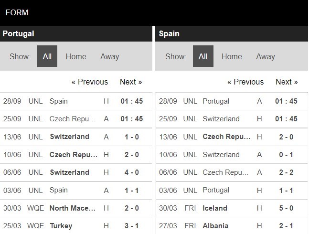Open Spain's 2 - 2 Czech Republic score
309x234 pixels.
pos(287,172)
